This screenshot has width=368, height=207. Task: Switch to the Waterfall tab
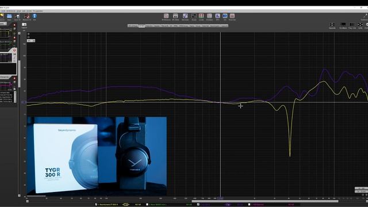tap(205, 26)
